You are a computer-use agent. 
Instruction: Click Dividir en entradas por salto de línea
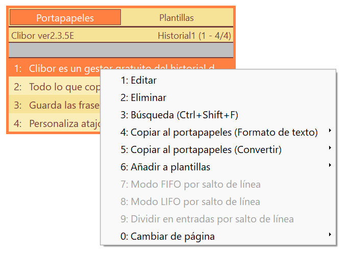[218, 219]
